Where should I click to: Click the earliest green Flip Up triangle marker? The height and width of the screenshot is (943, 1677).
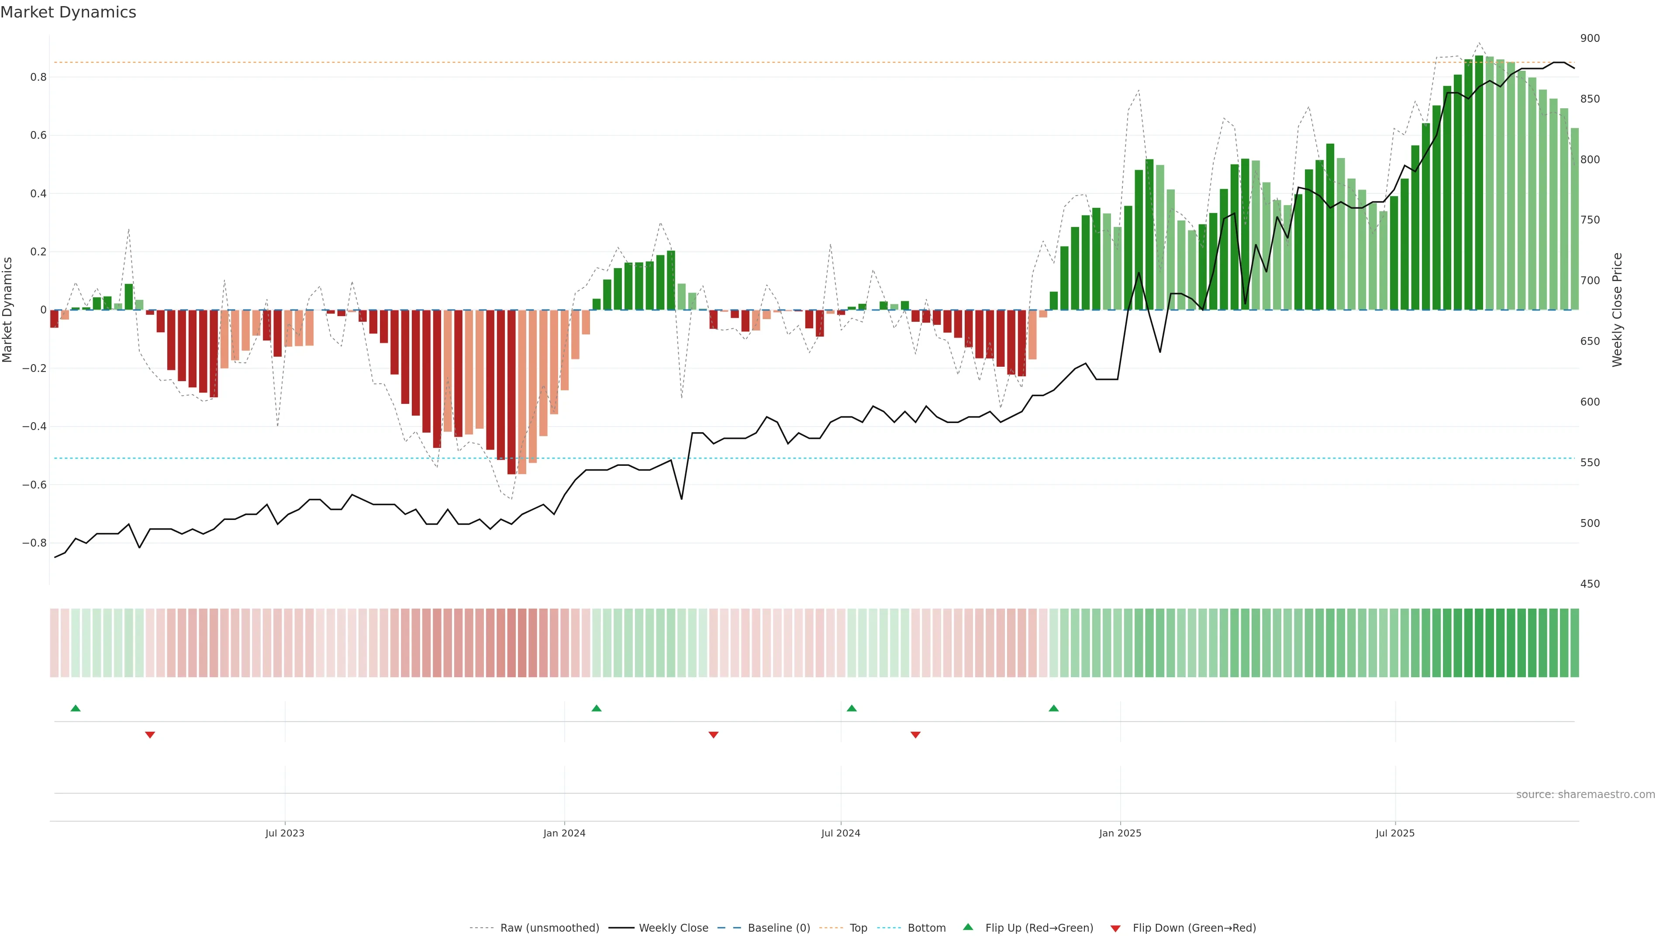pyautogui.click(x=76, y=708)
